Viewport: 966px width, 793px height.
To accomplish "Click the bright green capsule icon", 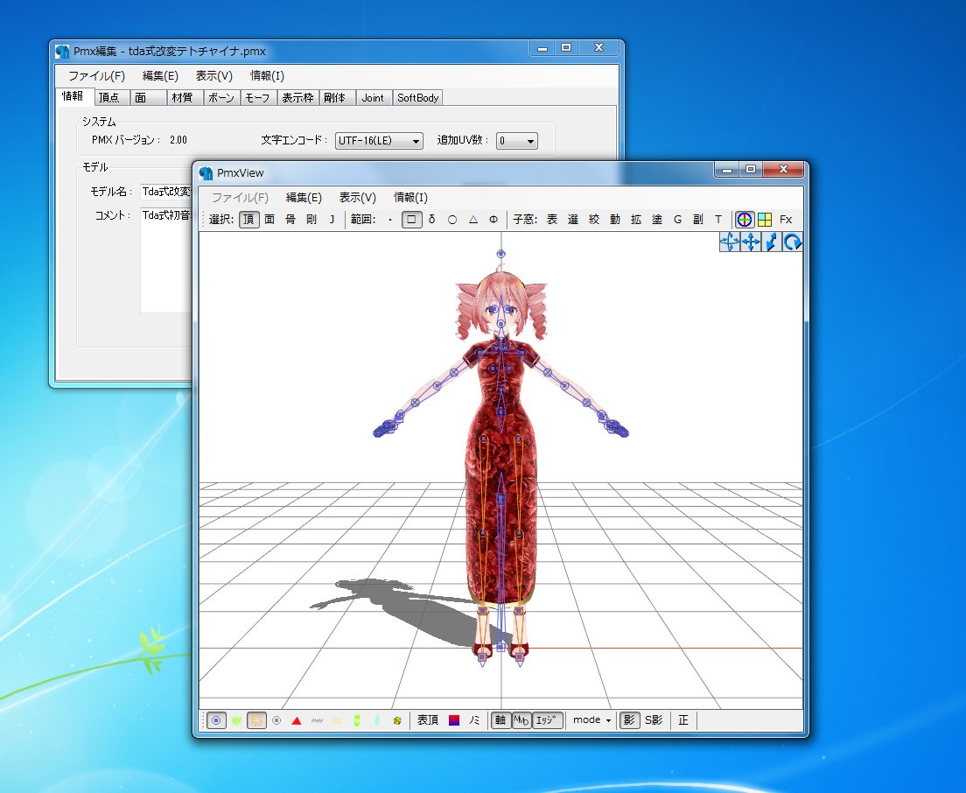I will (357, 719).
